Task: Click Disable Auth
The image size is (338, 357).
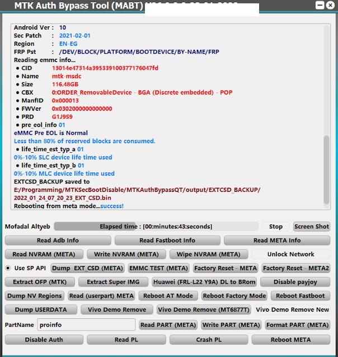Action: click(x=44, y=340)
